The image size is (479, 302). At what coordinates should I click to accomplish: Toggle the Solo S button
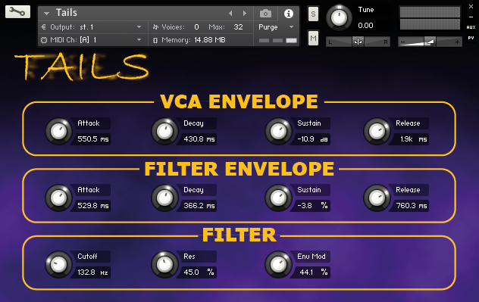313,14
